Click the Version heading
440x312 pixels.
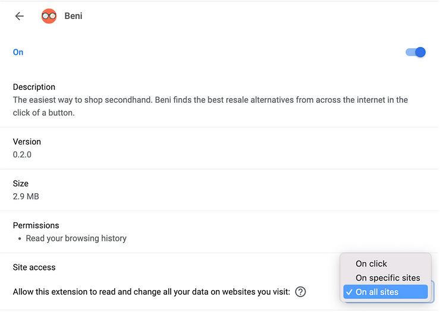point(27,141)
